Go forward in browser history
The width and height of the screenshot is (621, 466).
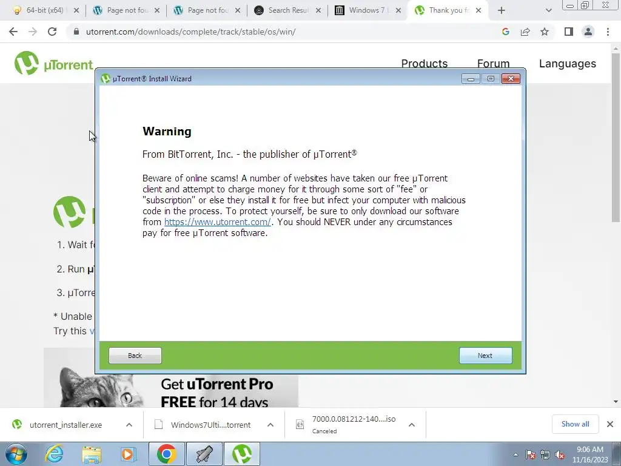[33, 32]
